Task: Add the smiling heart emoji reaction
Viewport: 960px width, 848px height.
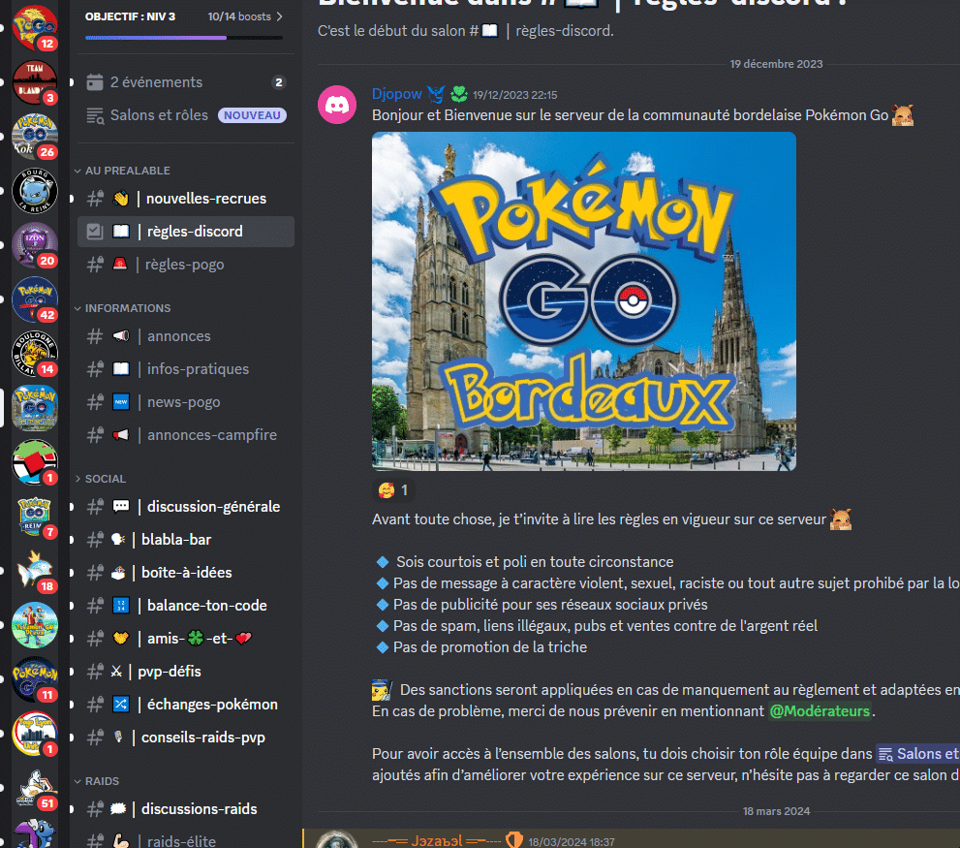Action: coord(393,490)
